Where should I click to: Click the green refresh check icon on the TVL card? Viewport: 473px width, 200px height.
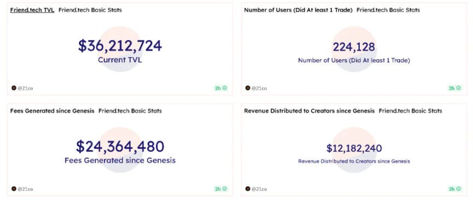pos(225,89)
